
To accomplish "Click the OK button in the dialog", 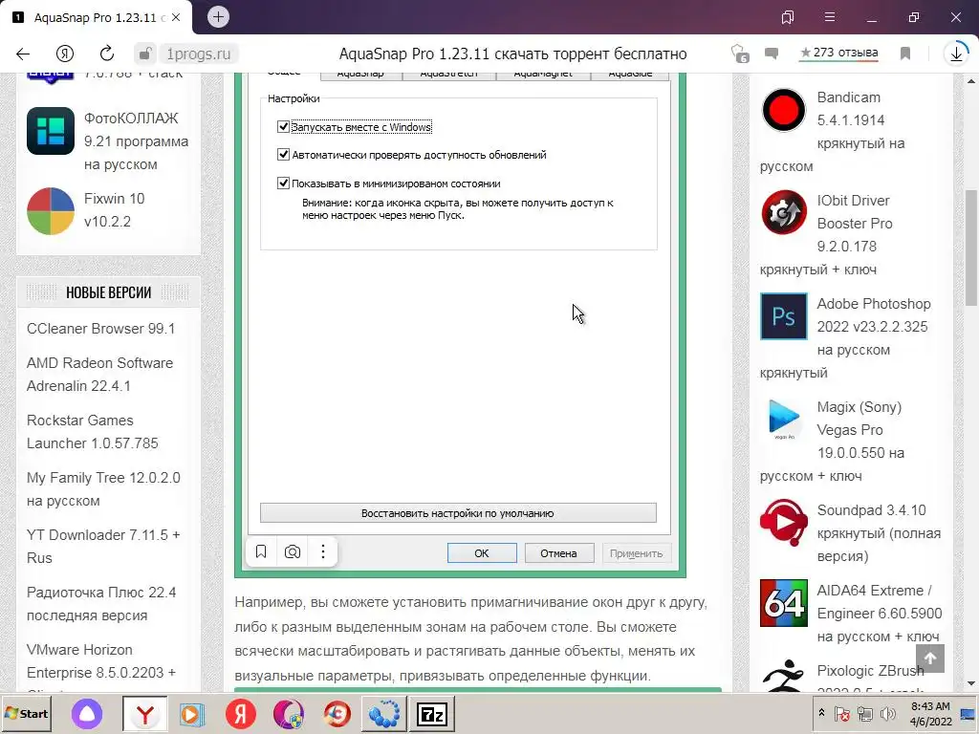I will point(482,553).
